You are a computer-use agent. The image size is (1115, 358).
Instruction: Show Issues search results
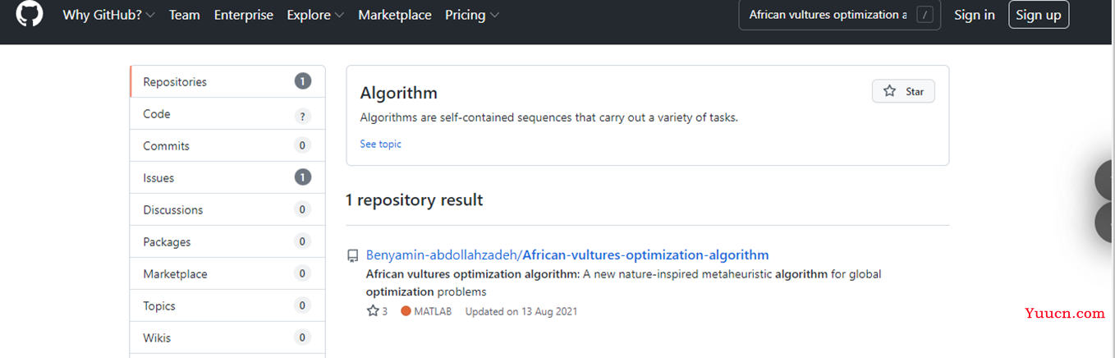227,177
